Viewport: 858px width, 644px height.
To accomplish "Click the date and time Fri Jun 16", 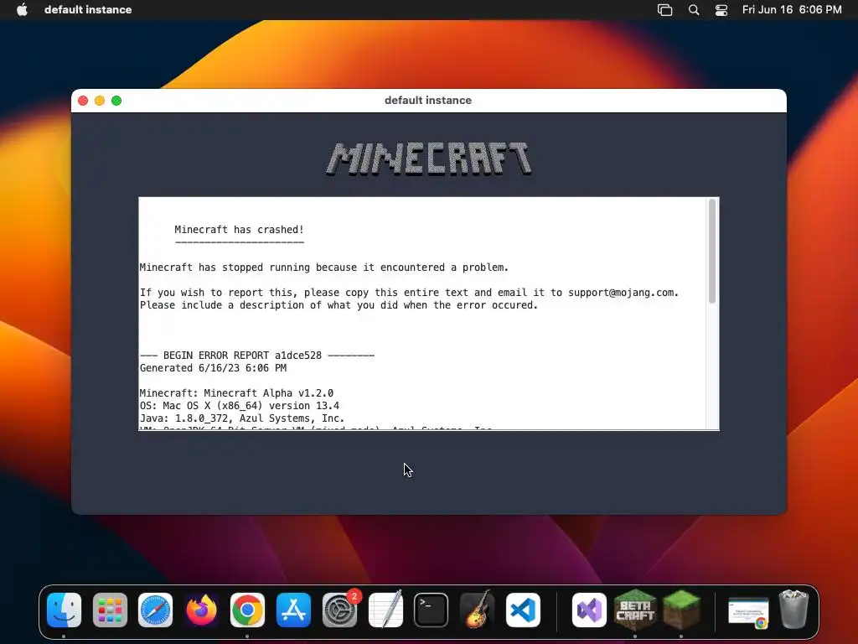I will (792, 9).
